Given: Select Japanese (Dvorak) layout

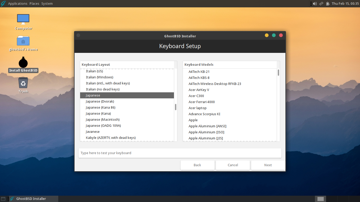Looking at the screenshot, I should click(x=127, y=102).
